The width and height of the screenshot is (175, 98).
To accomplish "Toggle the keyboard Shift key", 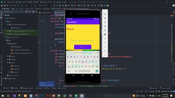I will (69, 66).
